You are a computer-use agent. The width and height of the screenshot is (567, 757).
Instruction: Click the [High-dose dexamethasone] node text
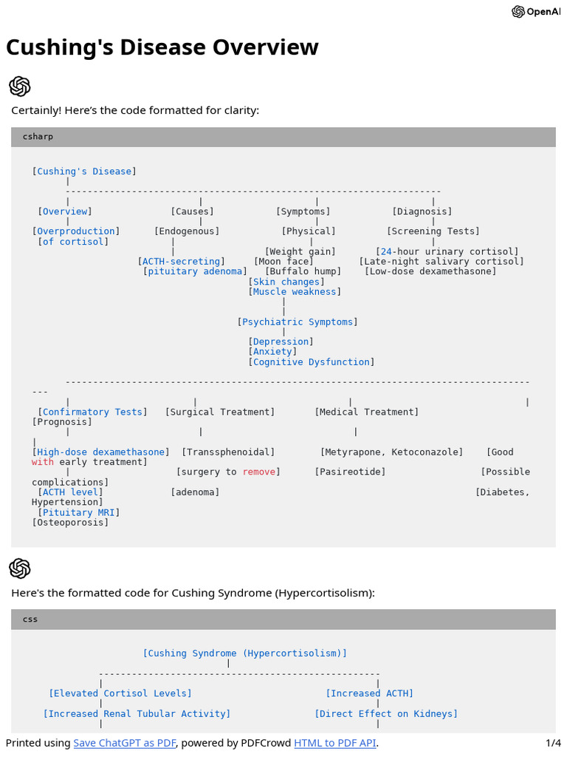101,452
